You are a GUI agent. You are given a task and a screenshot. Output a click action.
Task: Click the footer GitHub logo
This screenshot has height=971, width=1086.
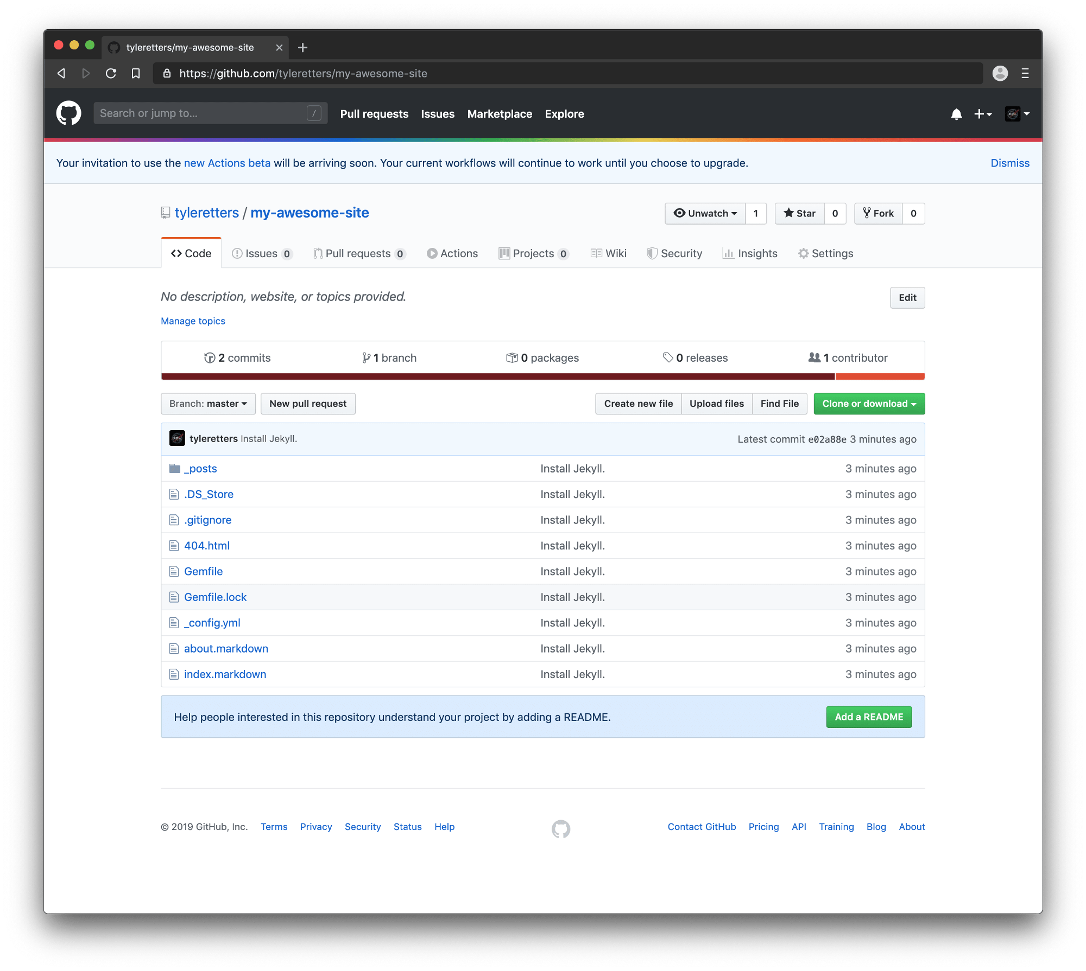point(561,829)
